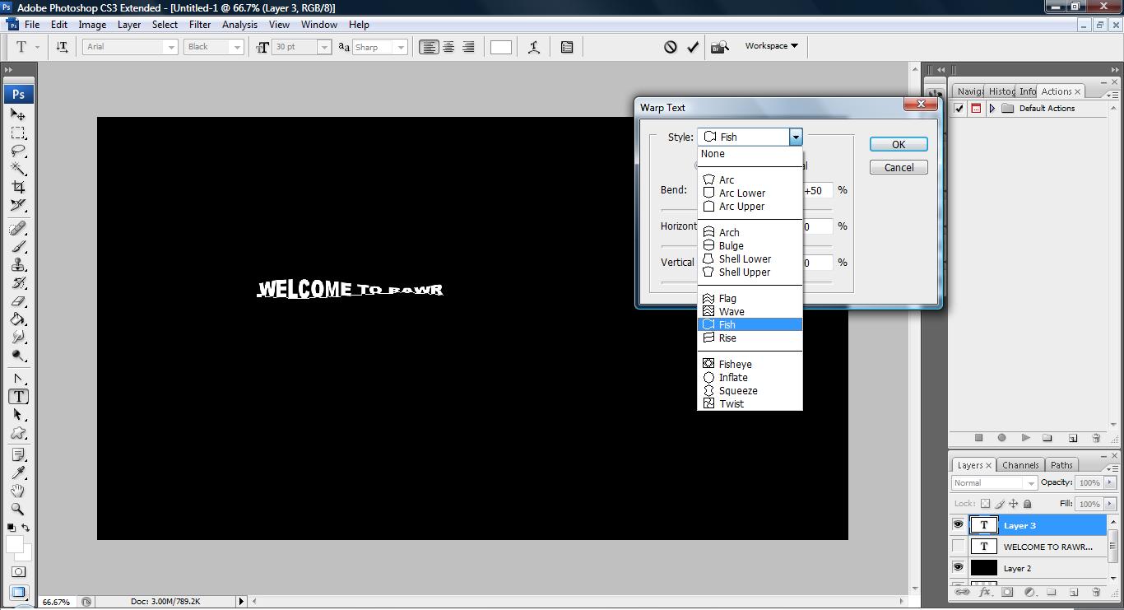Image resolution: width=1124 pixels, height=610 pixels.
Task: Open the font style dropdown
Action: click(238, 47)
